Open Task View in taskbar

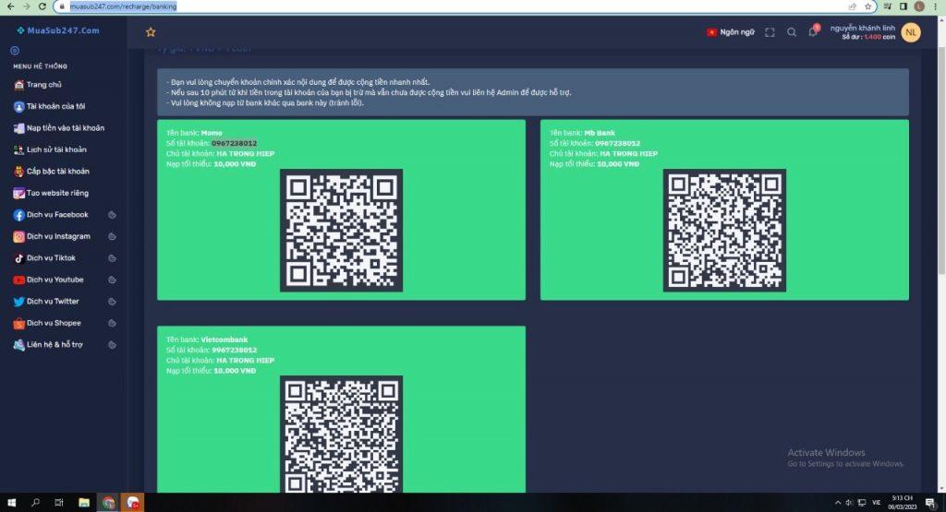tap(59, 503)
